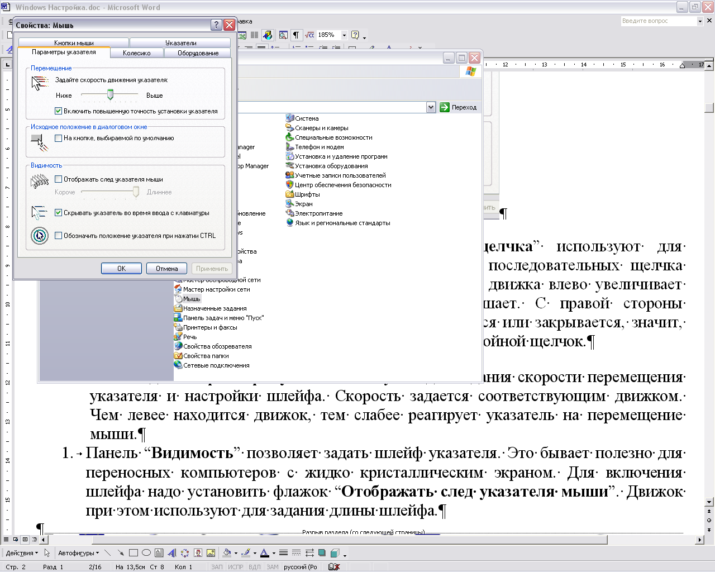This screenshot has width=715, height=572.
Task: Open the 185% zoom dropdown
Action: [x=344, y=35]
